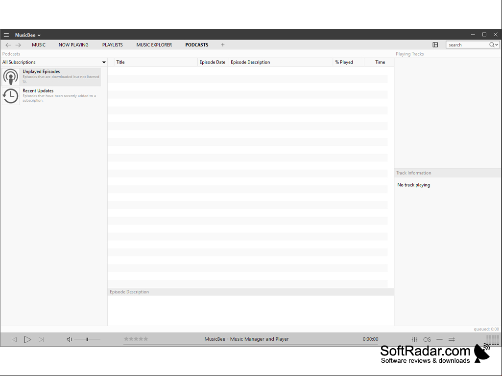
Task: Toggle last.fm scrobbling icon
Action: (x=427, y=339)
